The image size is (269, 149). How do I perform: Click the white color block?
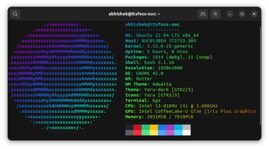coord(187,133)
